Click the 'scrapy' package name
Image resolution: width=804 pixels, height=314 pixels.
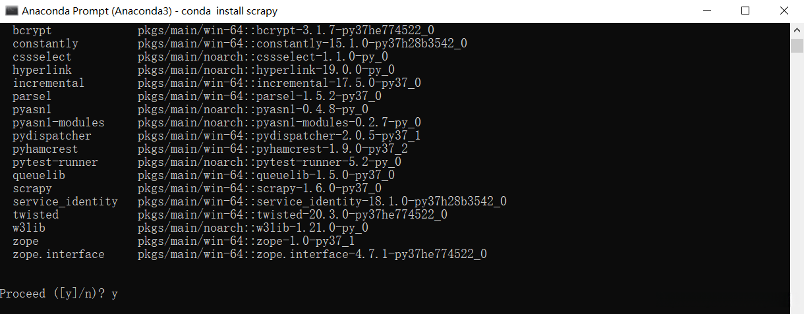tap(32, 188)
